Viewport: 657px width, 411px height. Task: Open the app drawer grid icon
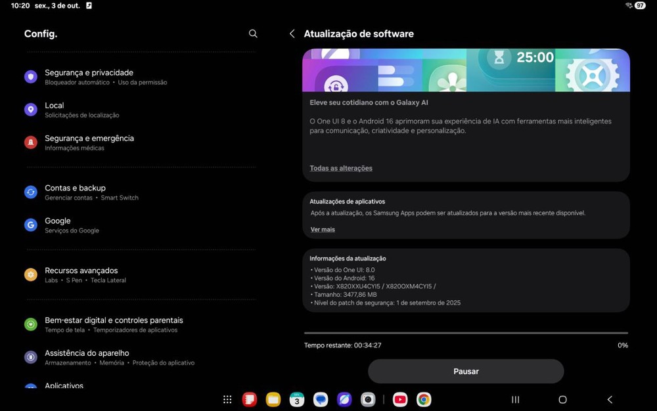pos(227,400)
